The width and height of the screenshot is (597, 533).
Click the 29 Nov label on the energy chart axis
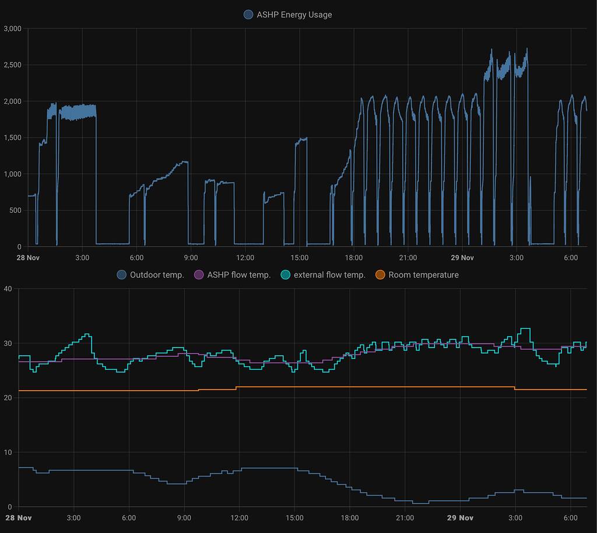click(462, 257)
